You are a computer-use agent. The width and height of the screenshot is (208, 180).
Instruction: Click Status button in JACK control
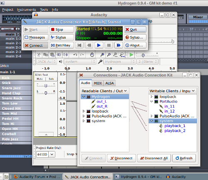point(62,37)
